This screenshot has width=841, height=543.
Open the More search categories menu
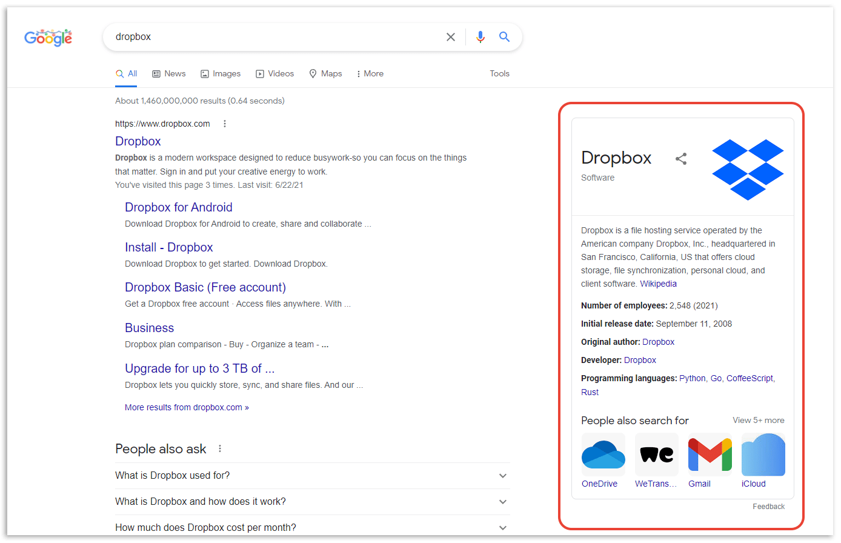pos(370,73)
